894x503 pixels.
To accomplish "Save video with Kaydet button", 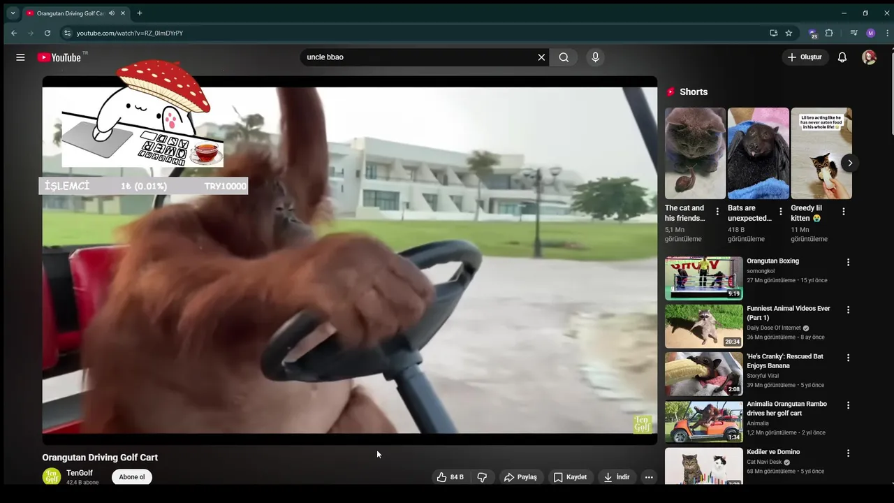I will click(571, 477).
